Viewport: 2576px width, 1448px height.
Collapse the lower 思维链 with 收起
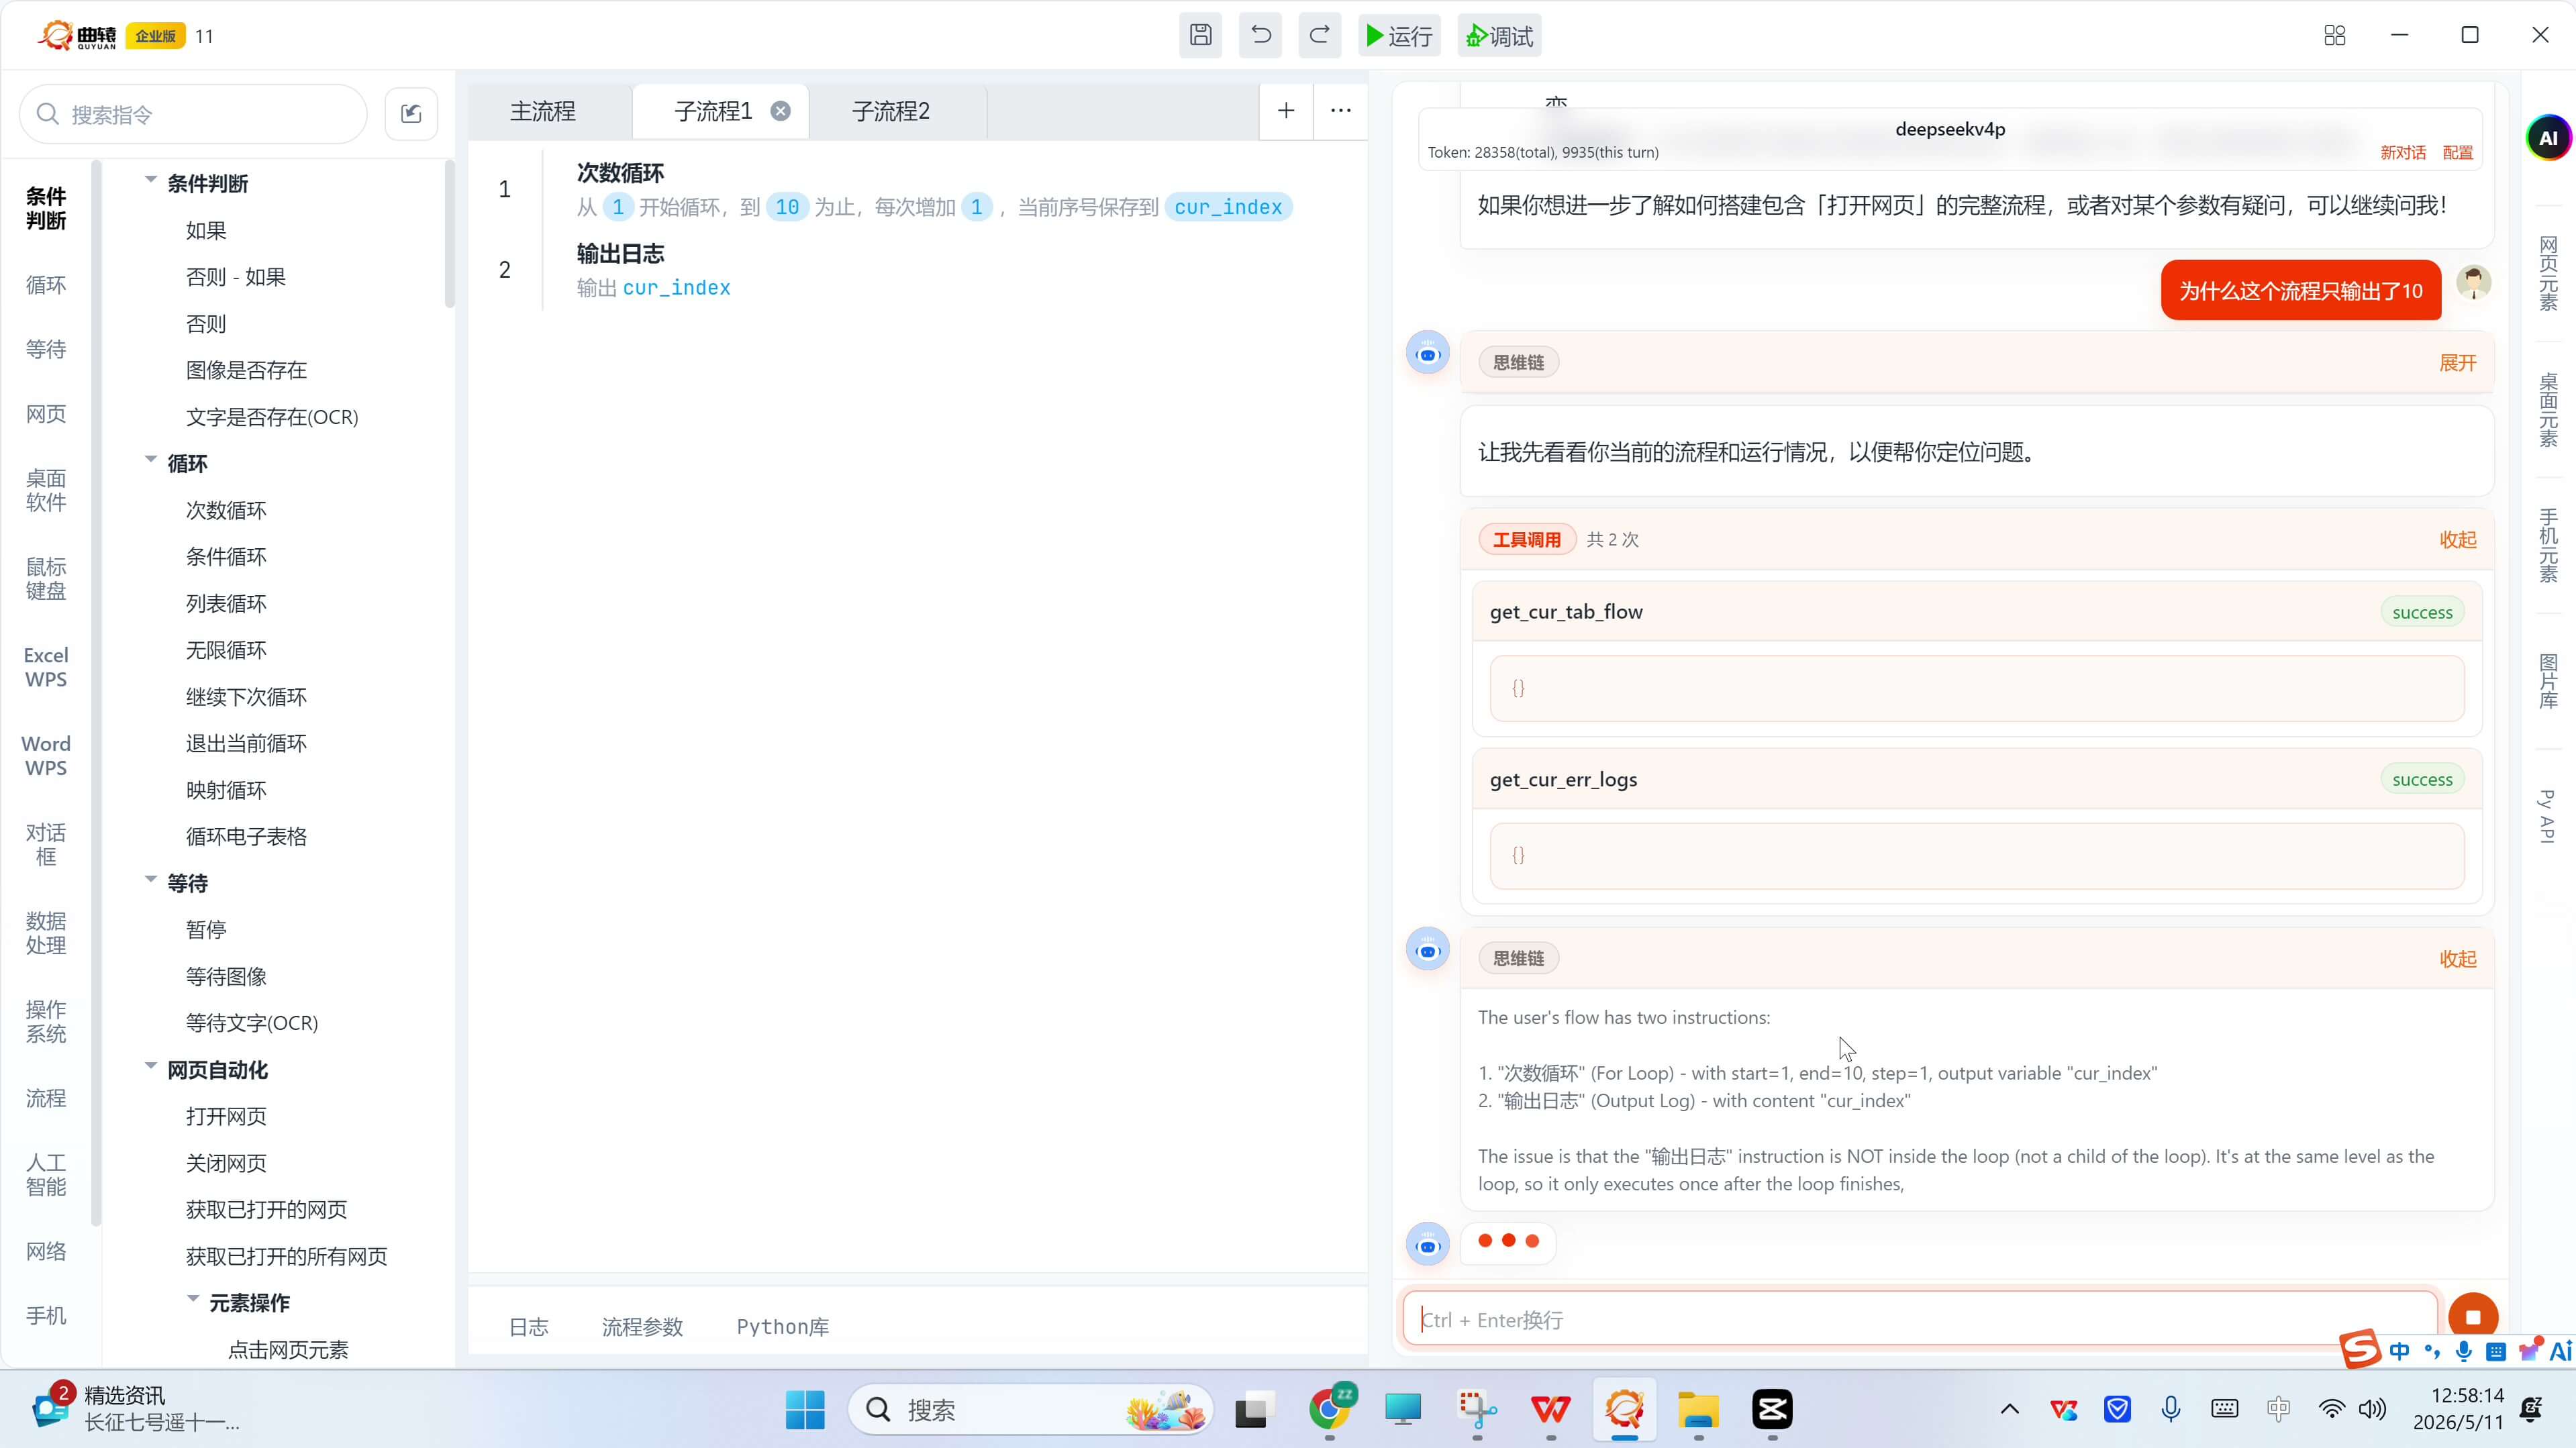click(x=2458, y=959)
